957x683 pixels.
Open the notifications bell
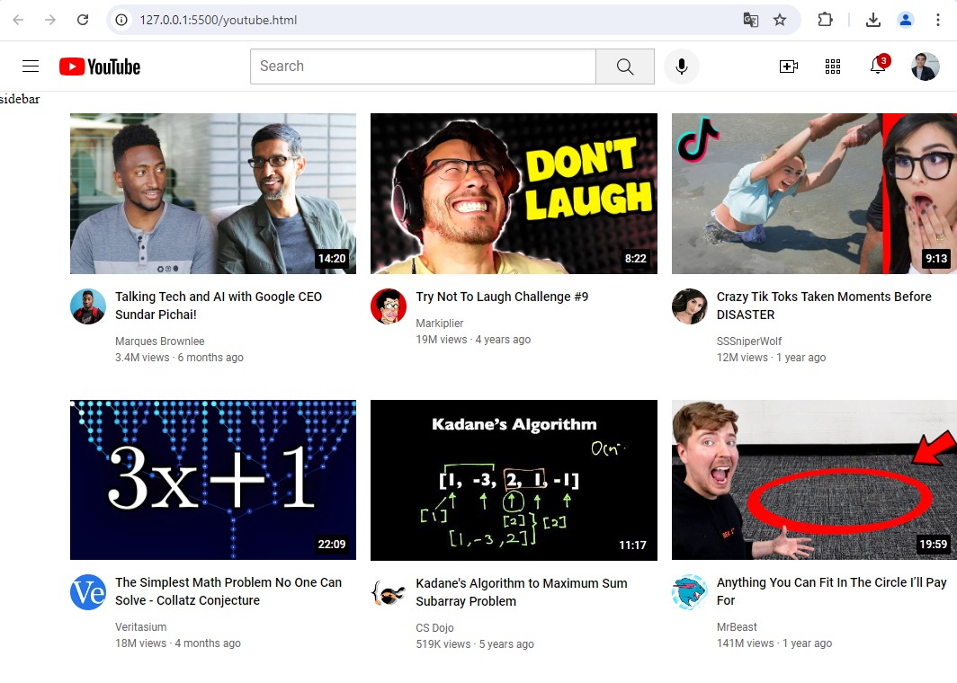pyautogui.click(x=878, y=65)
